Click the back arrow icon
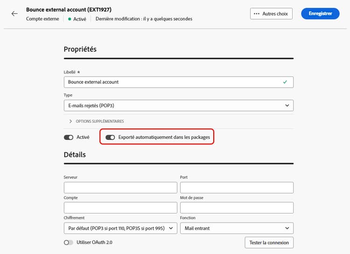 pyautogui.click(x=14, y=14)
